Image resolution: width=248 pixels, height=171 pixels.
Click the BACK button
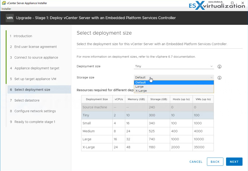point(215,162)
